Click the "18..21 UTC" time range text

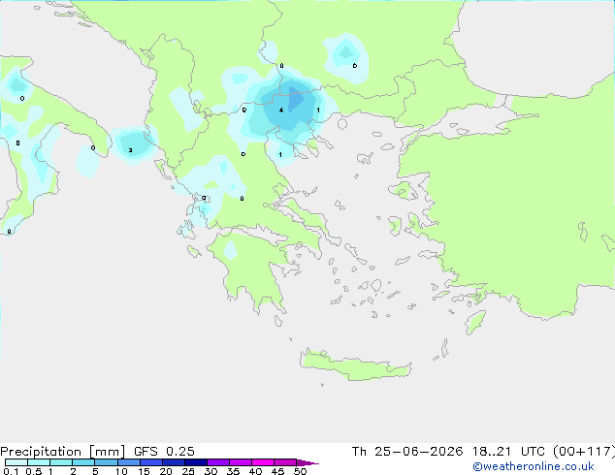[509, 452]
